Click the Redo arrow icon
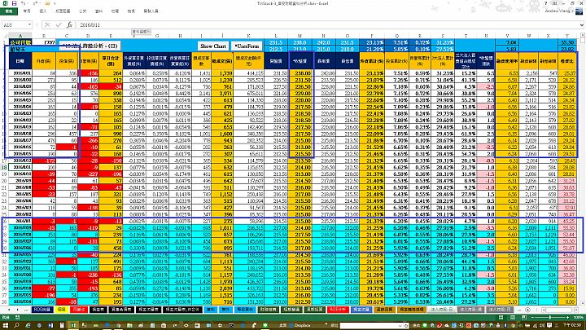The height and width of the screenshot is (330, 586). point(34,3)
